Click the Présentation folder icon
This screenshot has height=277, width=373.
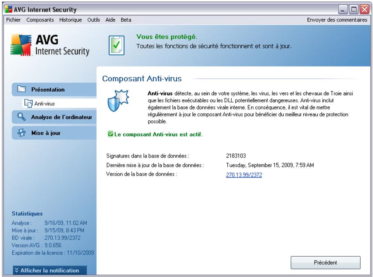point(21,89)
